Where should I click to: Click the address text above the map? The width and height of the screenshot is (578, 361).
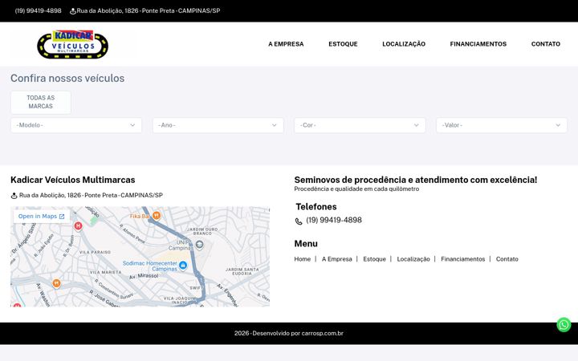pos(91,195)
